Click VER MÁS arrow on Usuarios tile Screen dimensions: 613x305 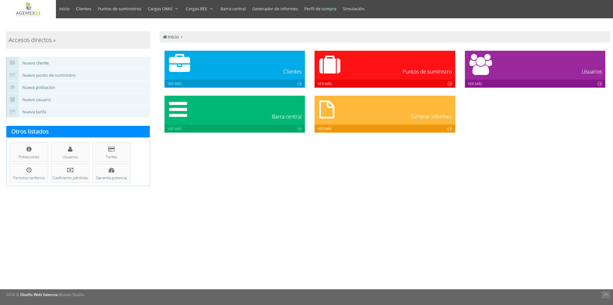[x=600, y=84]
